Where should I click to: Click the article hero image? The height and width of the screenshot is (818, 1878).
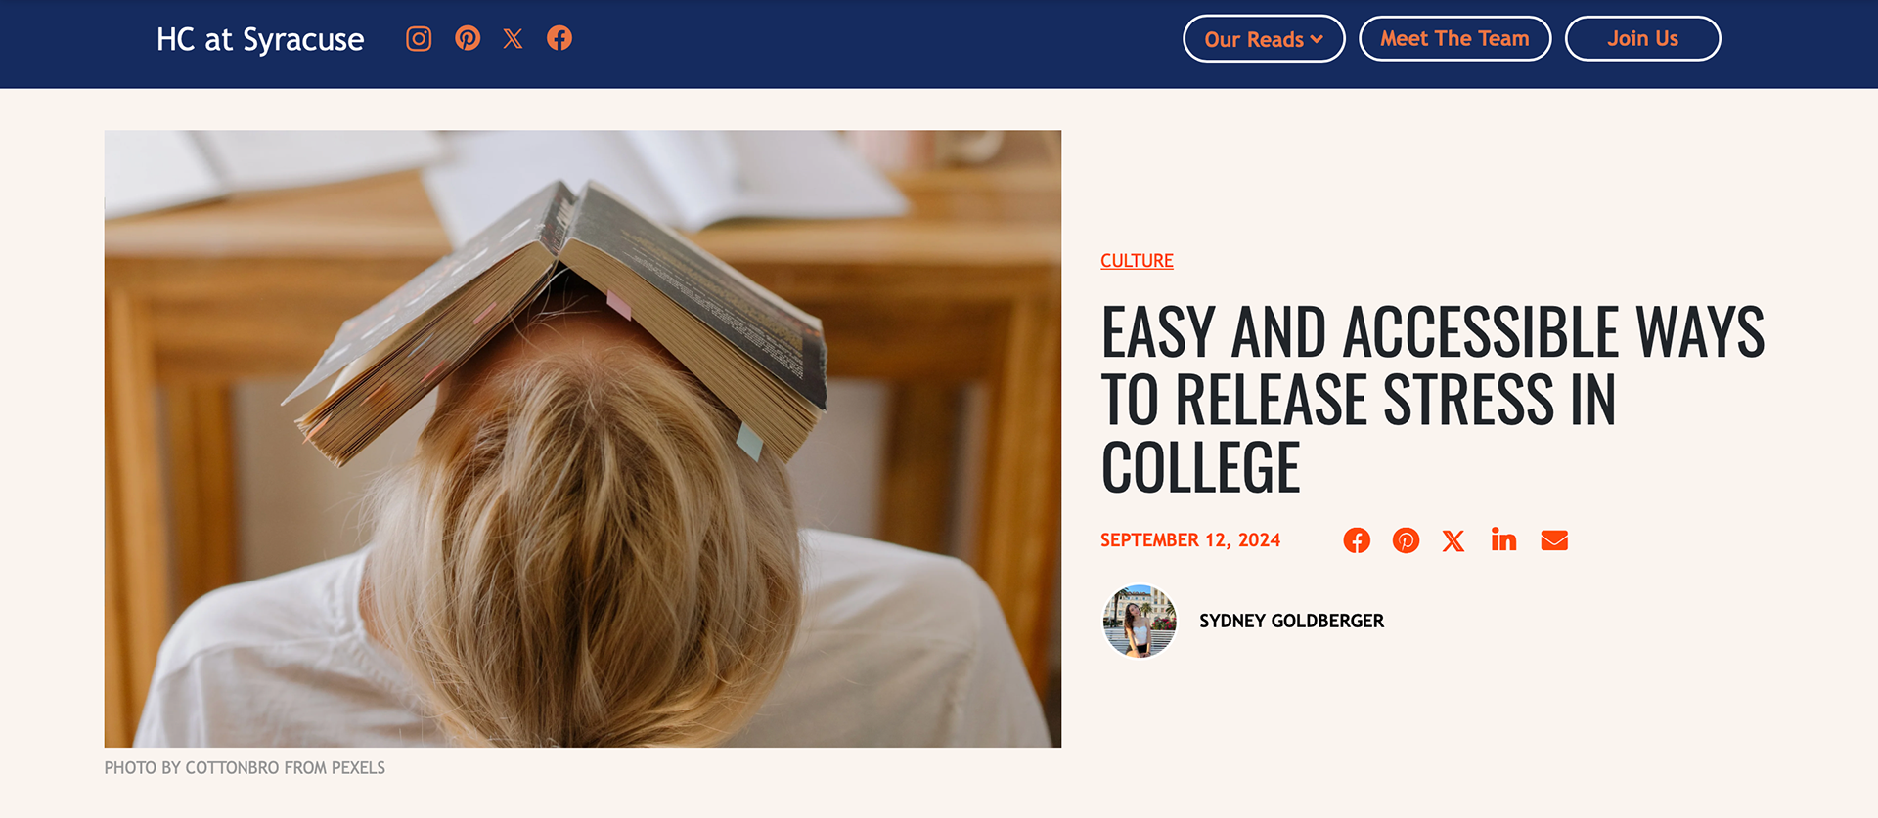pyautogui.click(x=583, y=439)
